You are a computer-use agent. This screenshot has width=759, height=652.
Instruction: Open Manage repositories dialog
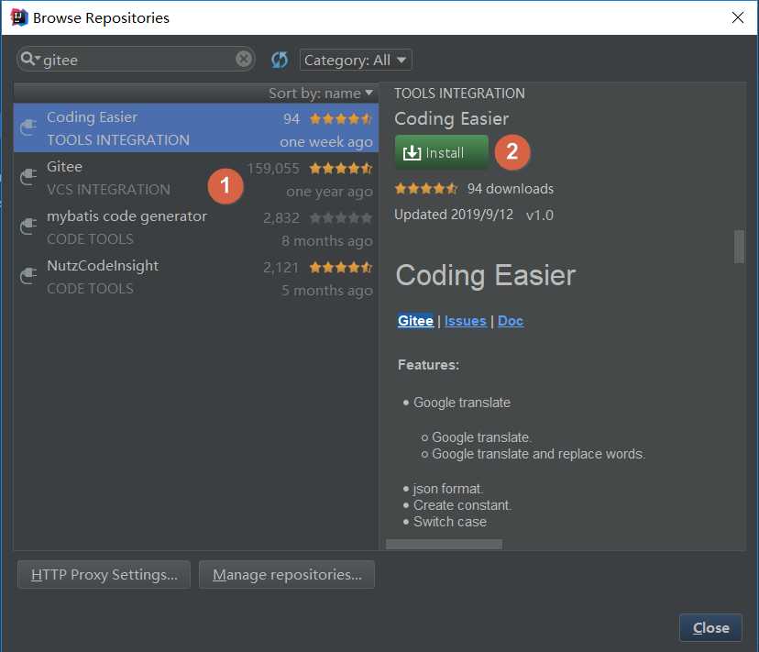tap(287, 574)
